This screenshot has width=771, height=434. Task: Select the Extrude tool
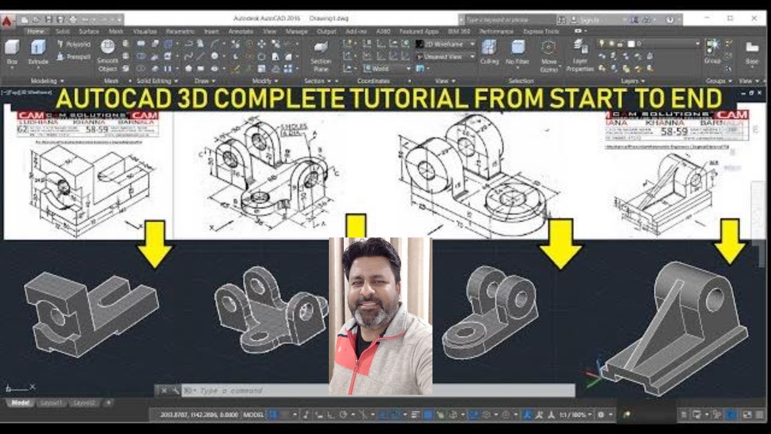(x=39, y=52)
